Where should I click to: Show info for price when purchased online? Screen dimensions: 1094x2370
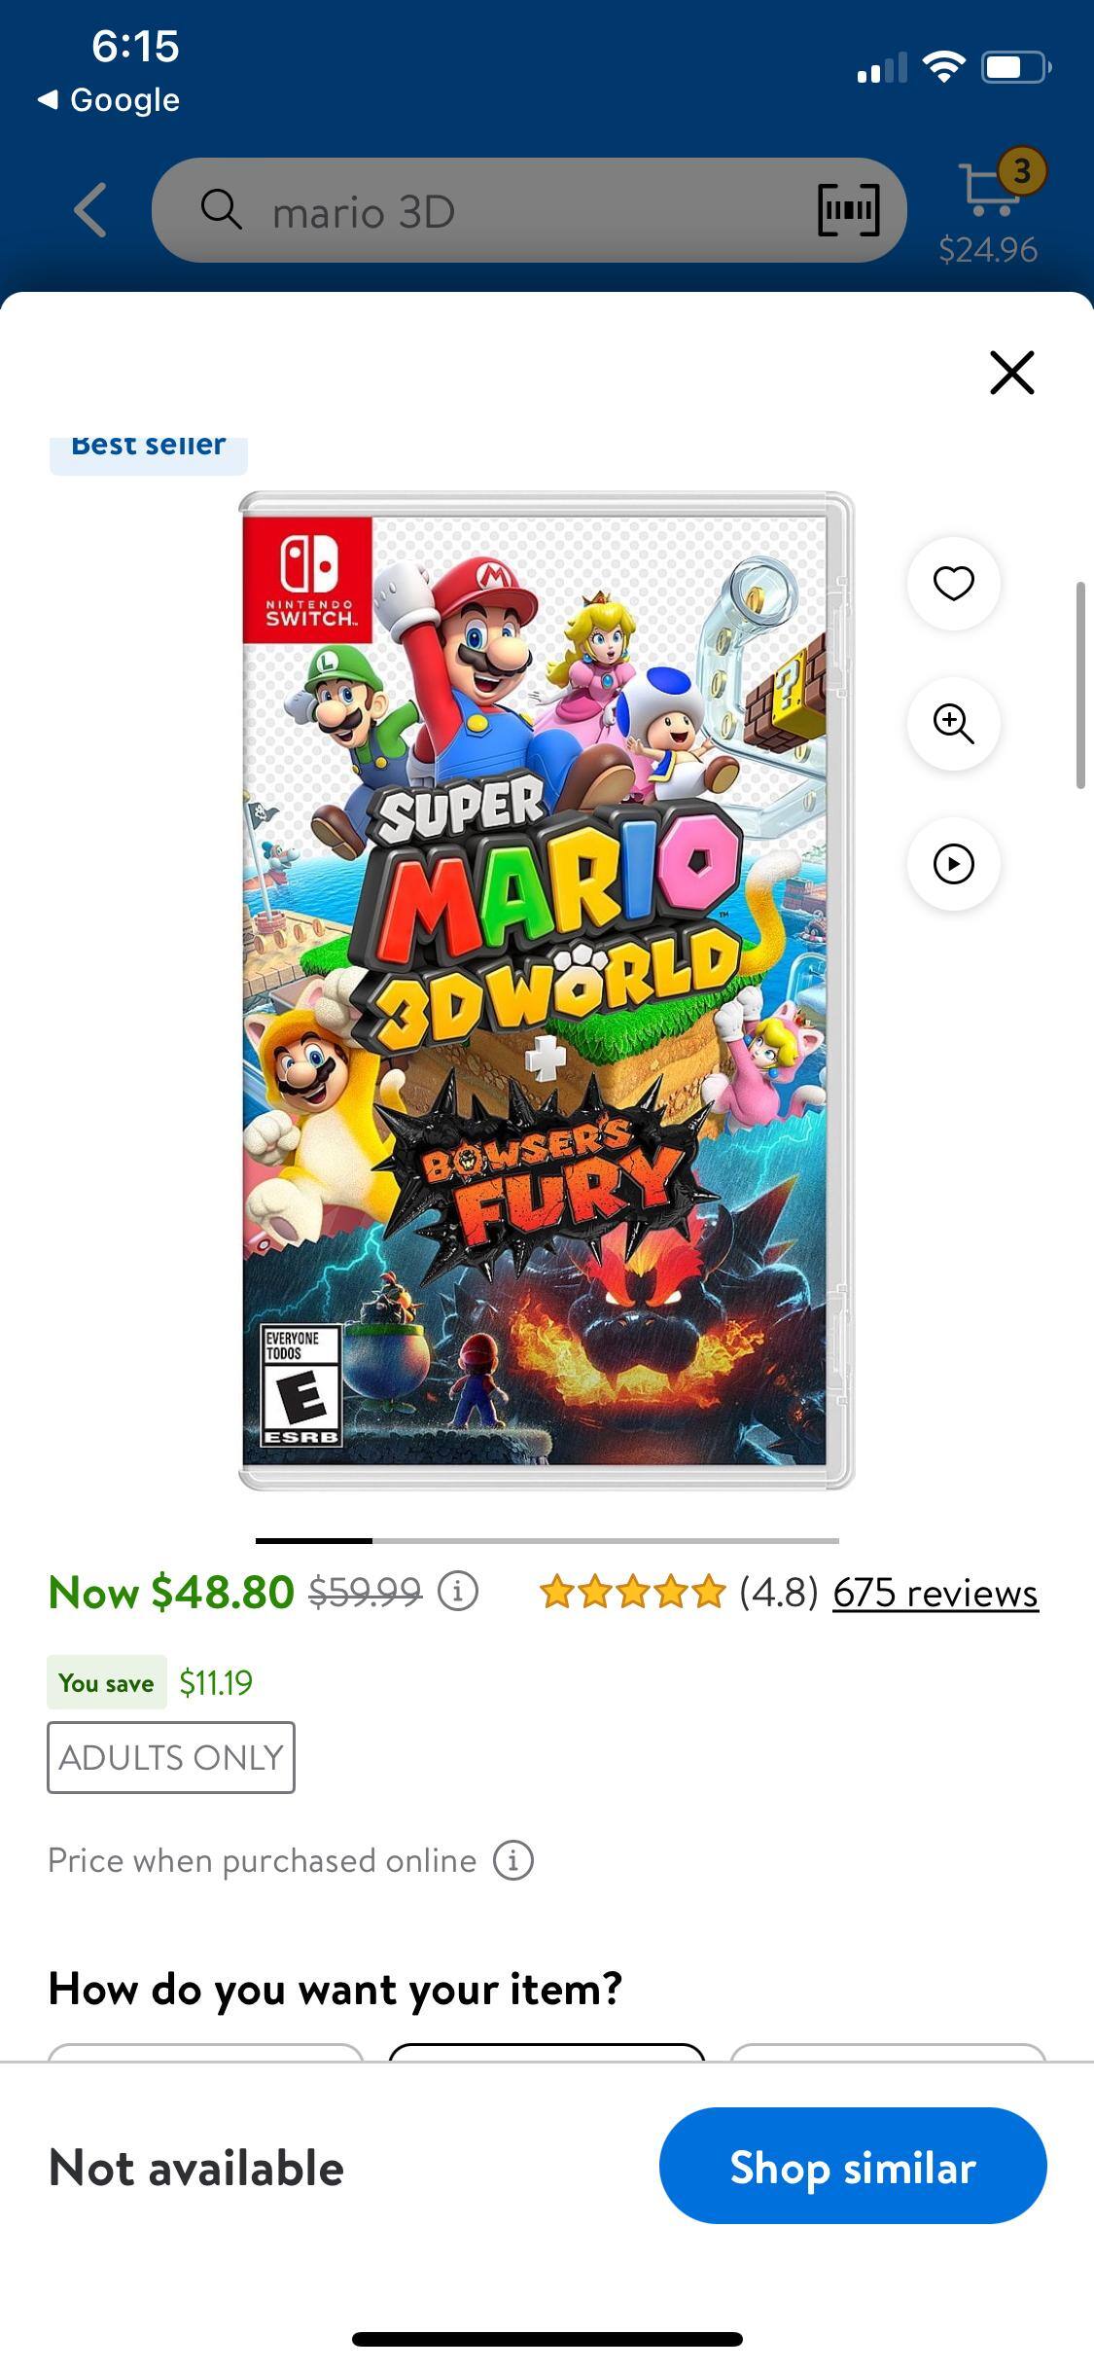click(x=512, y=1860)
